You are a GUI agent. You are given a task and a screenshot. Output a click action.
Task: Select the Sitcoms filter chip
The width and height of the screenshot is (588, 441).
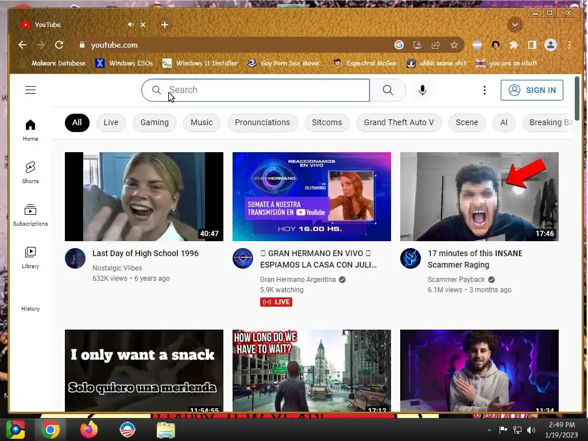[x=327, y=123]
